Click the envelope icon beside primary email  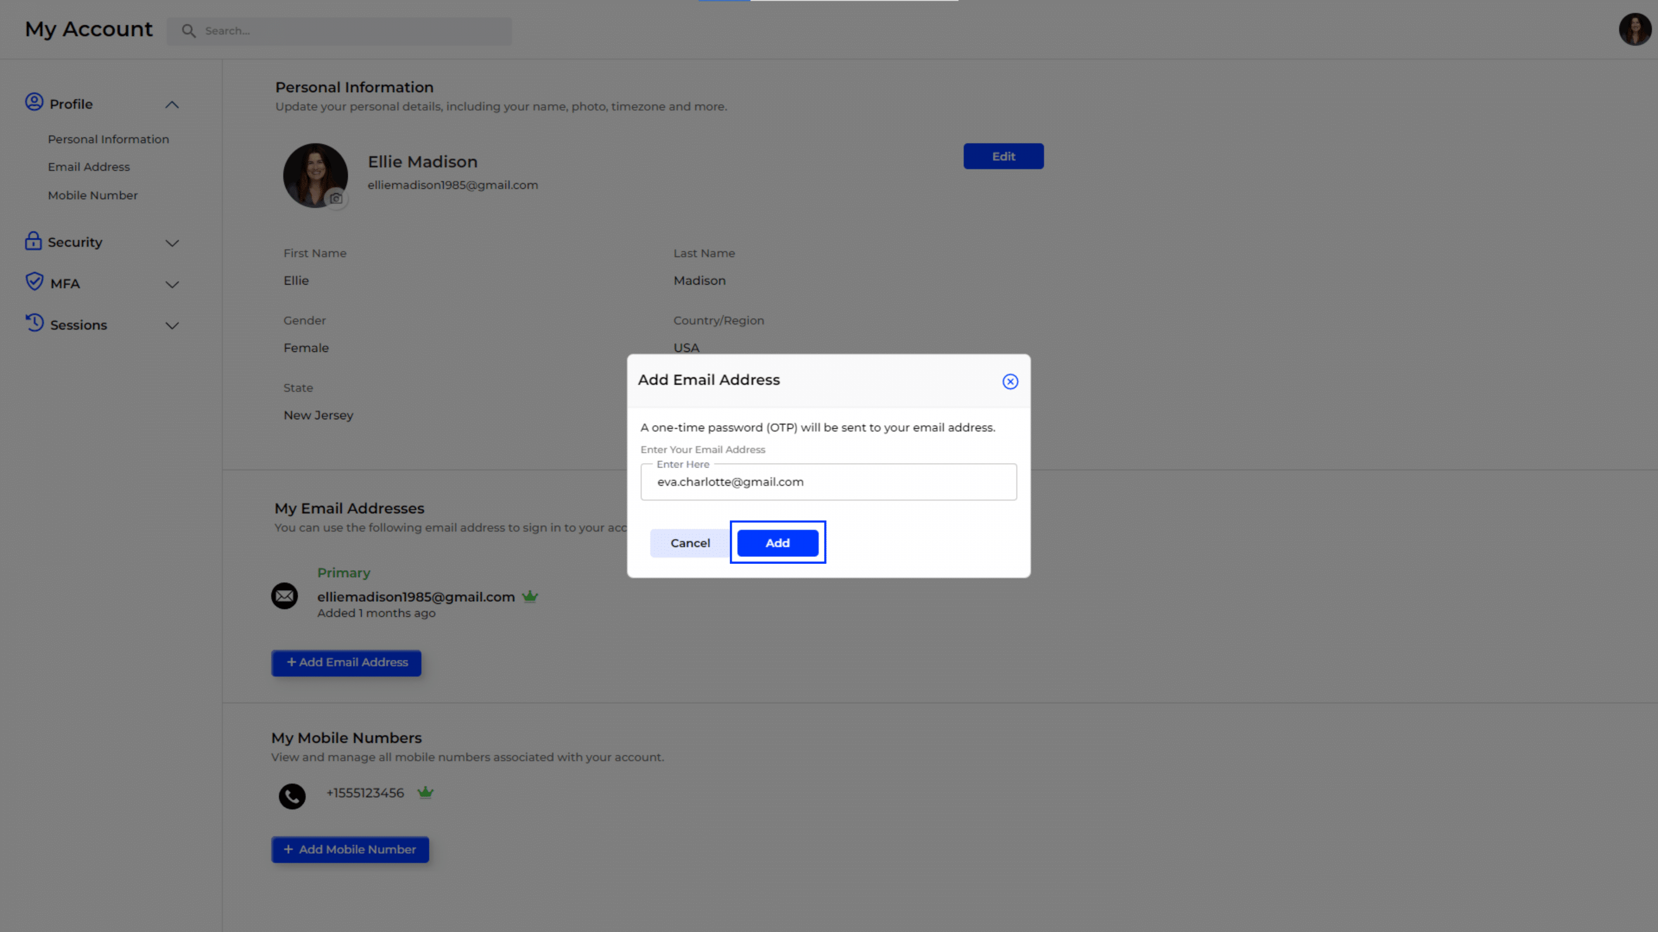click(284, 595)
